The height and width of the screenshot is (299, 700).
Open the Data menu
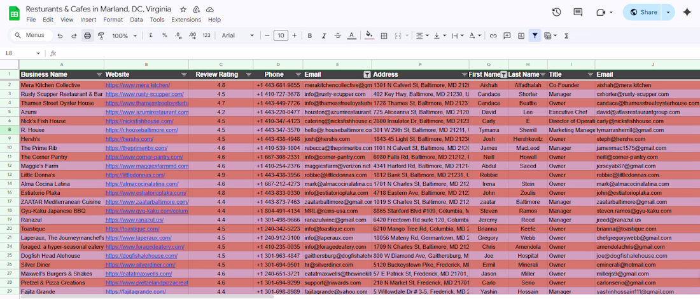click(137, 20)
